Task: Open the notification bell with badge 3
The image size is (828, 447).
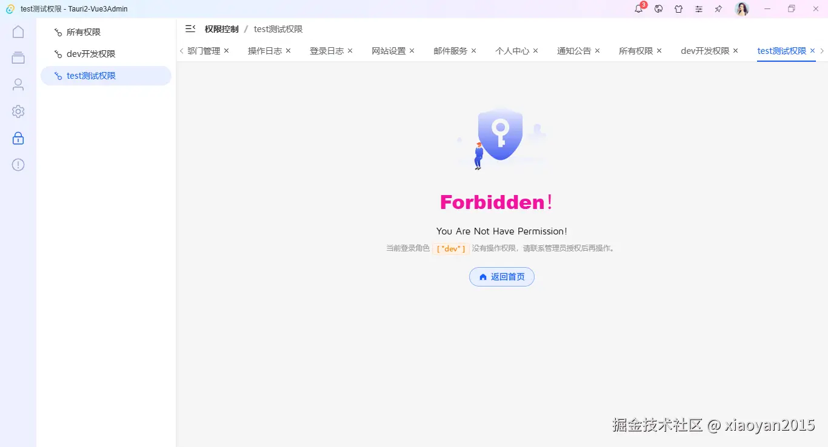Action: [638, 9]
